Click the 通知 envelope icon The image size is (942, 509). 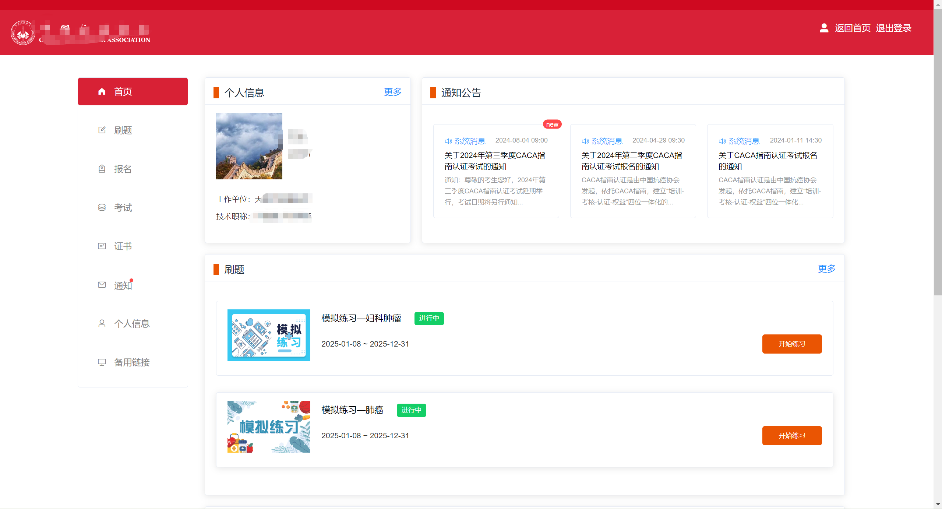102,285
